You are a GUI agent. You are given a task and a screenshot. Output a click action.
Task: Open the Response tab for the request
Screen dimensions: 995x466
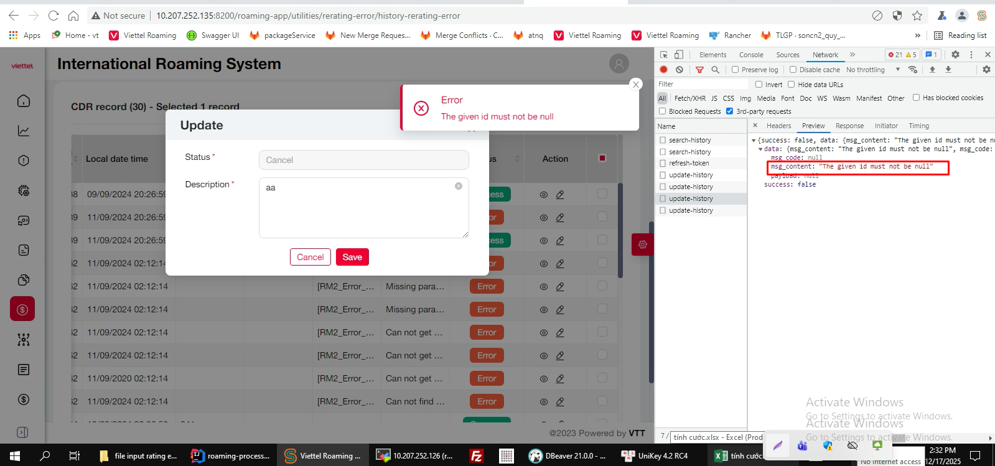(x=849, y=126)
